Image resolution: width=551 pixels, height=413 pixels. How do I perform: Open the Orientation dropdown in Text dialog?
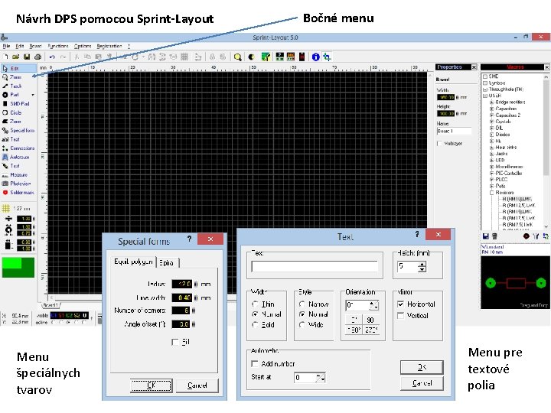[x=374, y=305]
